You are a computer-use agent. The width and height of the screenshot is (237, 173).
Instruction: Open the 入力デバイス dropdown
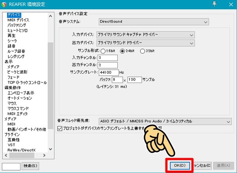pyautogui.click(x=146, y=35)
